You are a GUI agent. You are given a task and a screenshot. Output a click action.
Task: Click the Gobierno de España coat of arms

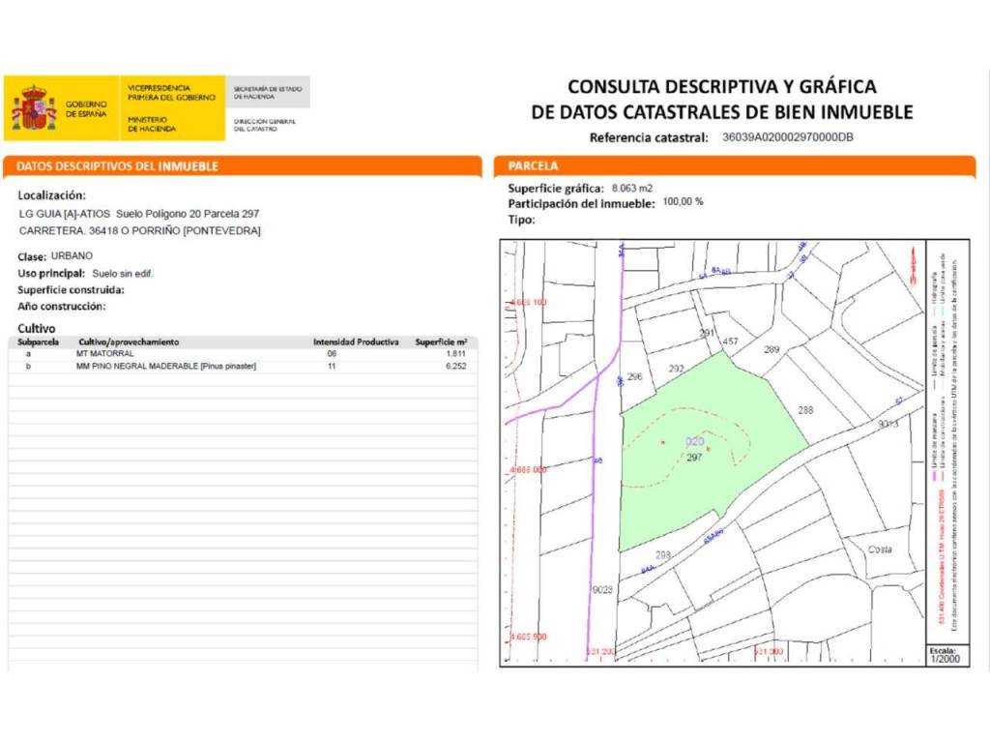point(34,107)
